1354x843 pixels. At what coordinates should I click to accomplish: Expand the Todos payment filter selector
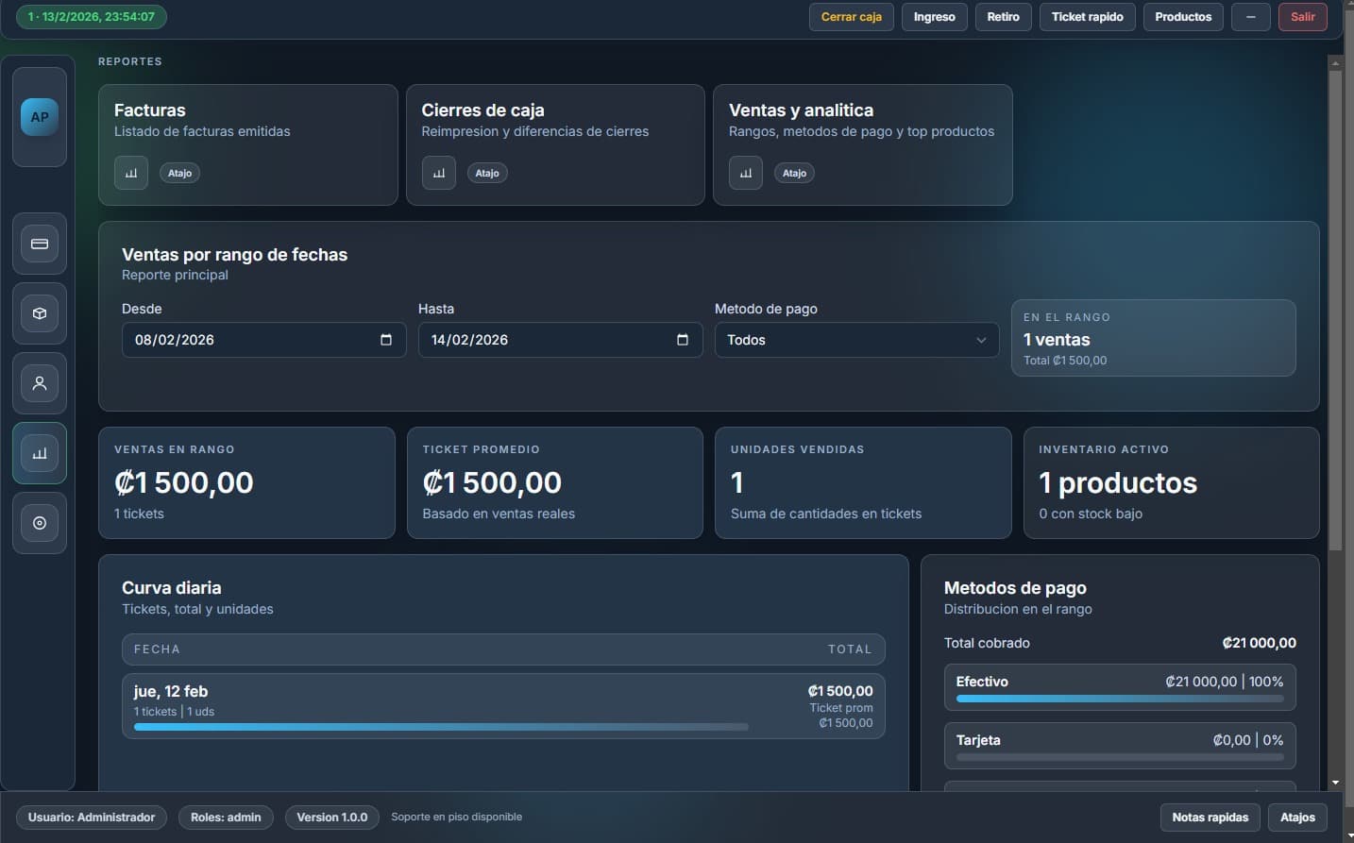coord(980,340)
